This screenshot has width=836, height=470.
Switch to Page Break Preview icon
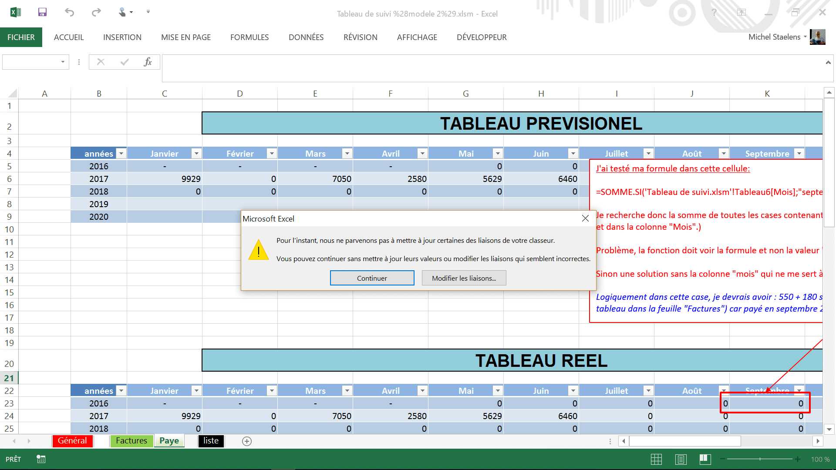[x=705, y=459]
